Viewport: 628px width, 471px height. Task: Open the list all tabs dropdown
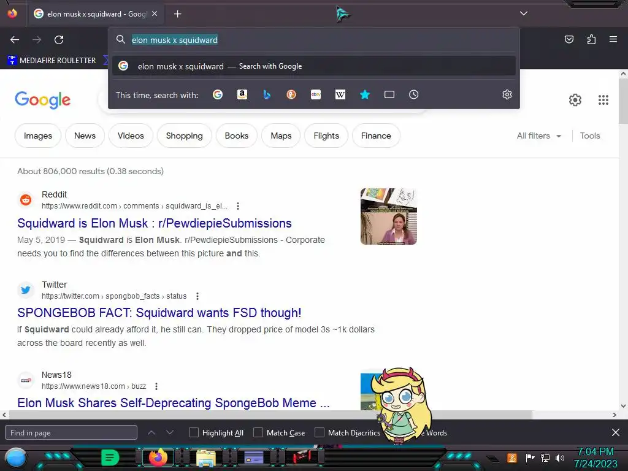pyautogui.click(x=524, y=13)
